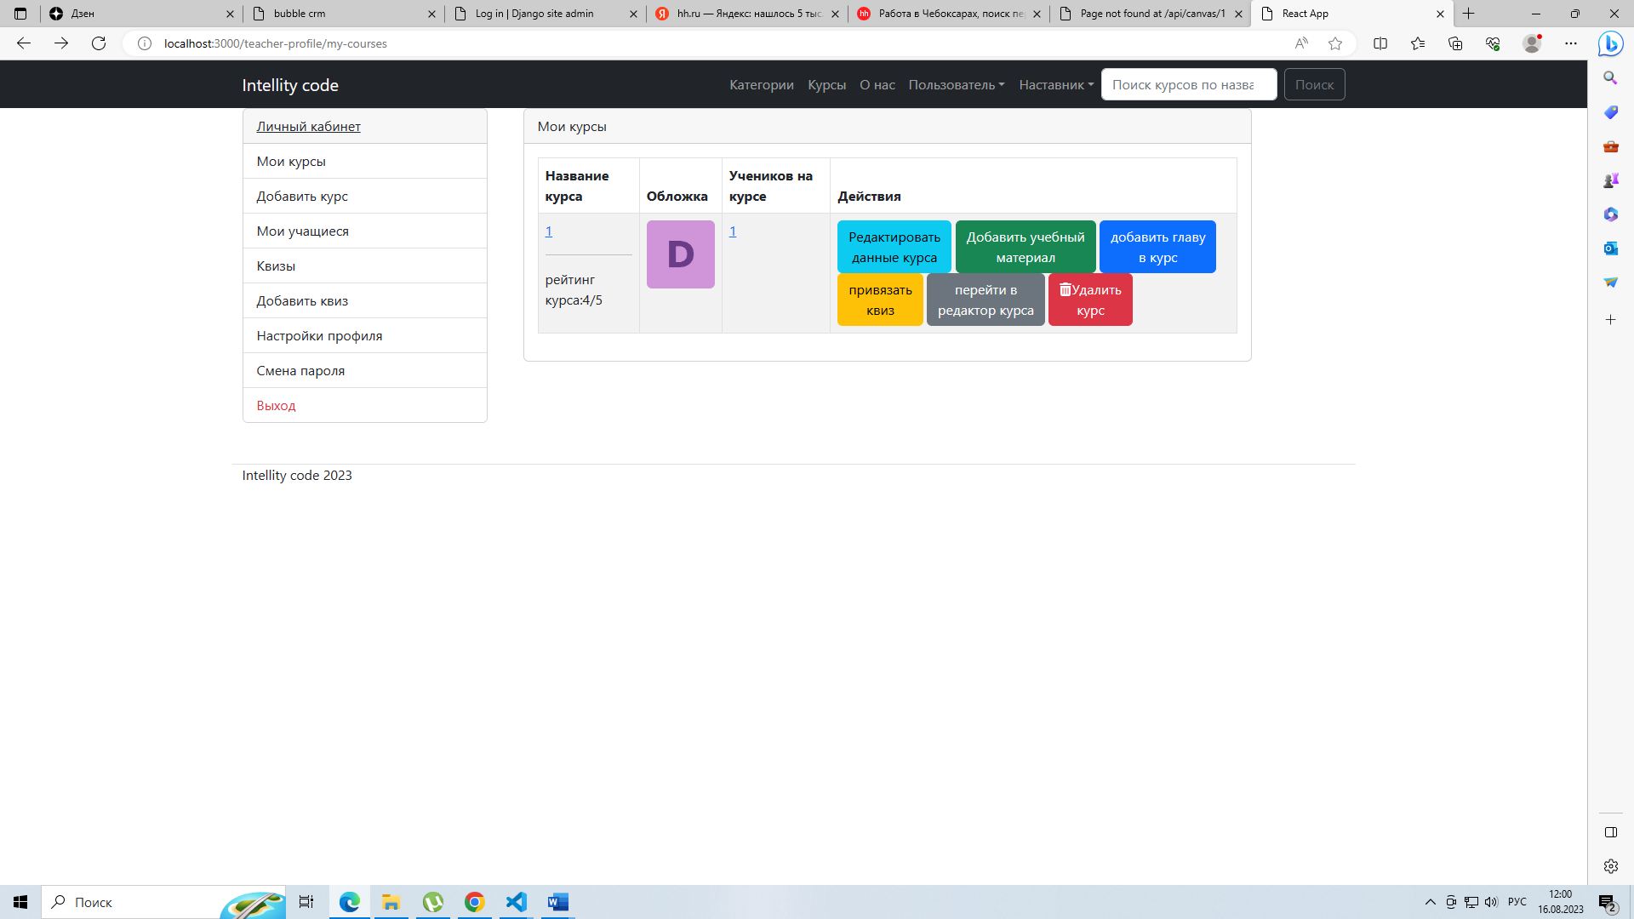
Task: Click the pink course cover thumbnail
Action: [680, 254]
